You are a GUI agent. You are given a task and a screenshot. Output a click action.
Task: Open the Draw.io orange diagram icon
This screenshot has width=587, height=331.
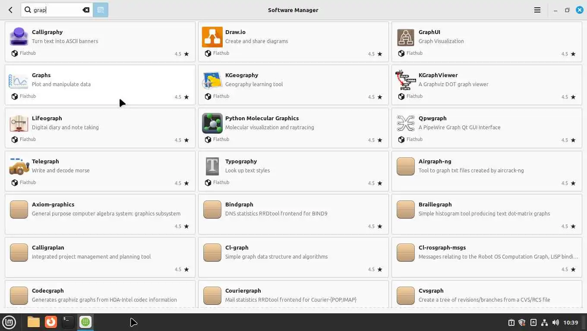click(x=212, y=37)
